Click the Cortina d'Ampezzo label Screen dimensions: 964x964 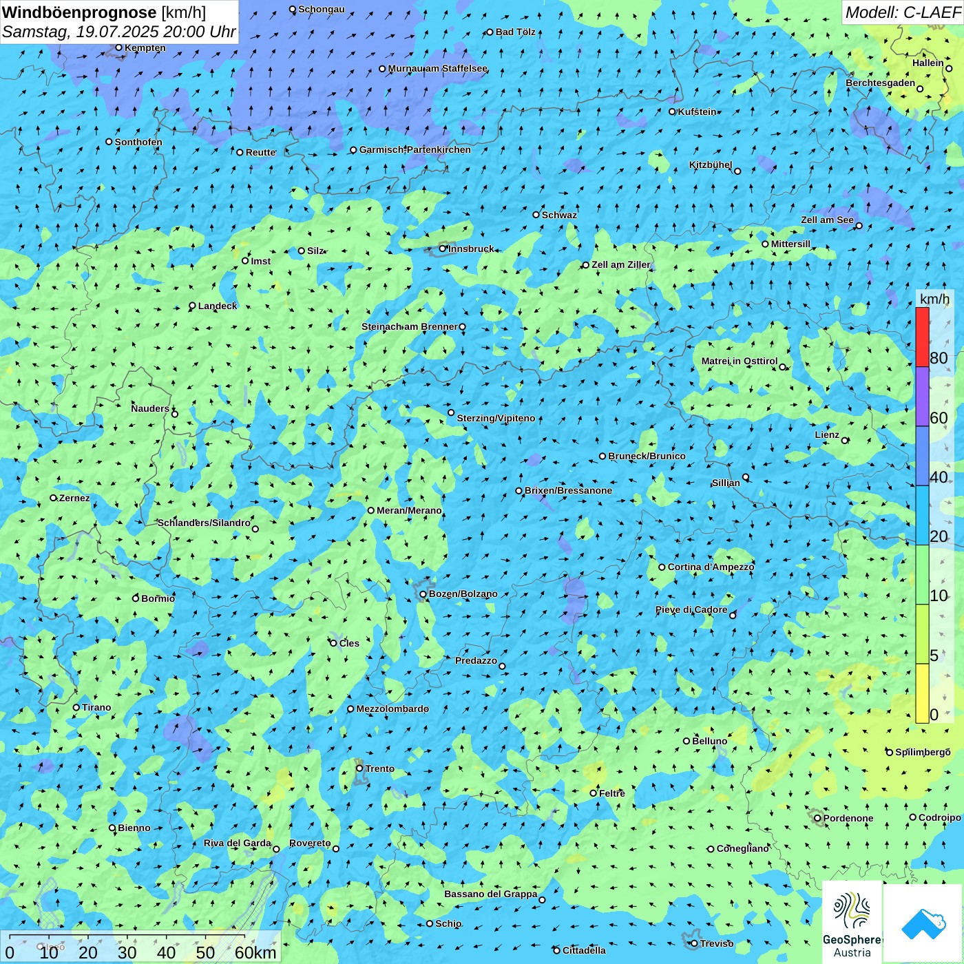(711, 567)
